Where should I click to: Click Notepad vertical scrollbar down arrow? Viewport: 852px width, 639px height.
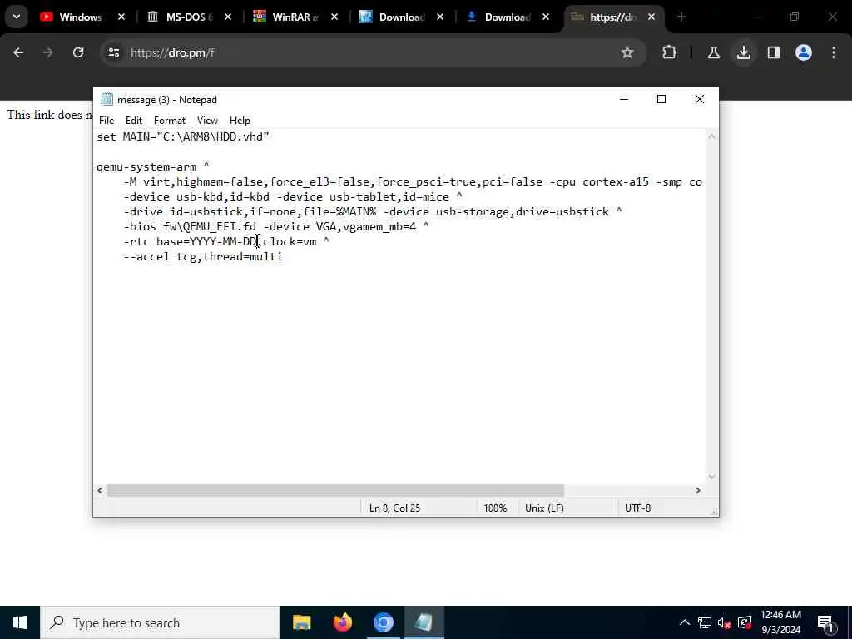[x=712, y=477]
